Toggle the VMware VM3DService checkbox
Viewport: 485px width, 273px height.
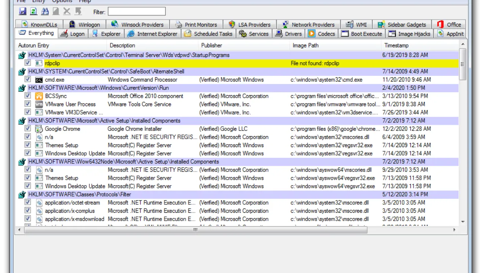coord(28,112)
